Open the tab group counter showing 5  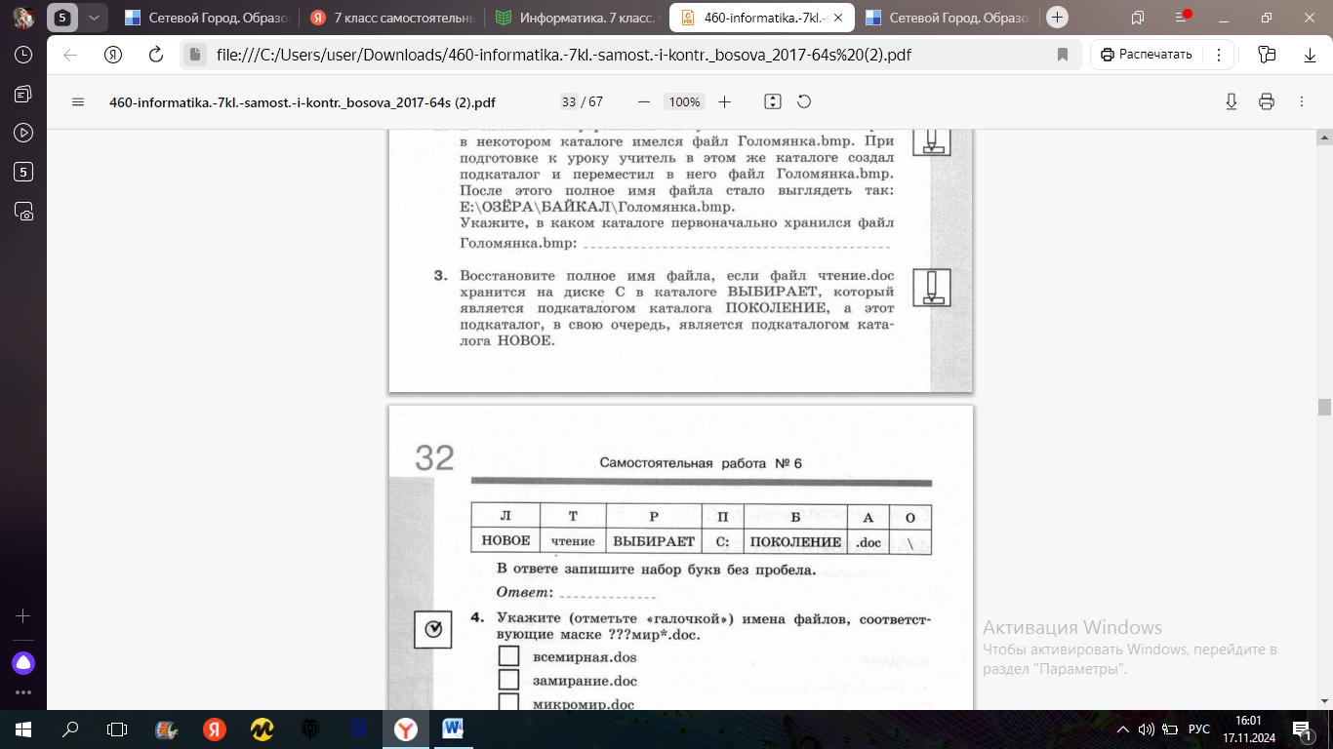coord(62,18)
